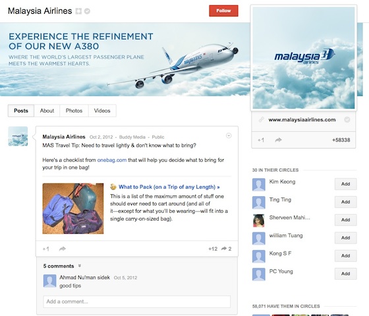Click the verified checkmark beside Malaysia Airlines title
The height and width of the screenshot is (316, 369).
(x=87, y=11)
